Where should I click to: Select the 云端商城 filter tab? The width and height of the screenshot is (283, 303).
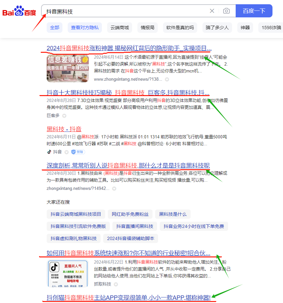point(120,28)
